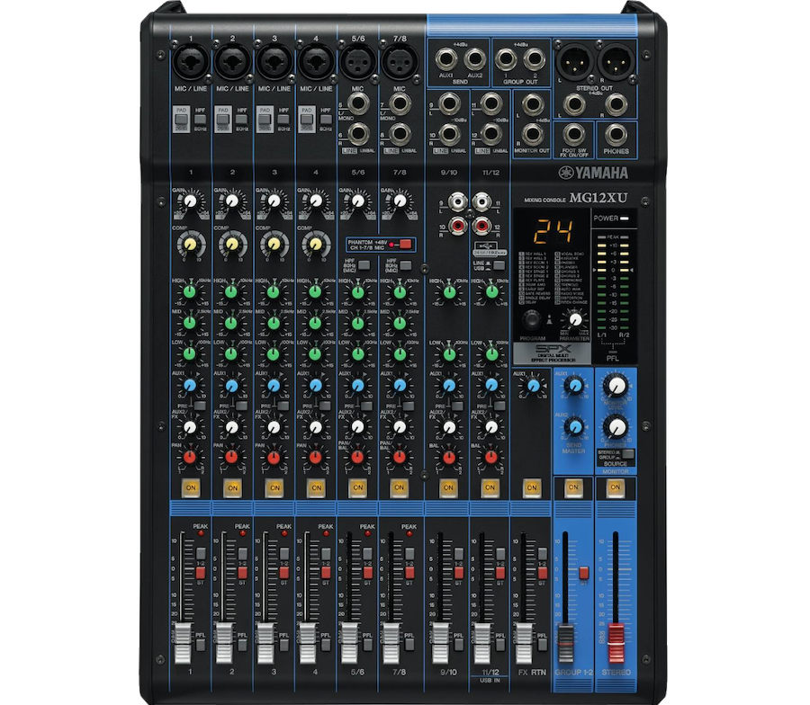Screen dimensions: 810x705
Task: Click the channel 1 MID EQ knob
Action: pyautogui.click(x=190, y=323)
